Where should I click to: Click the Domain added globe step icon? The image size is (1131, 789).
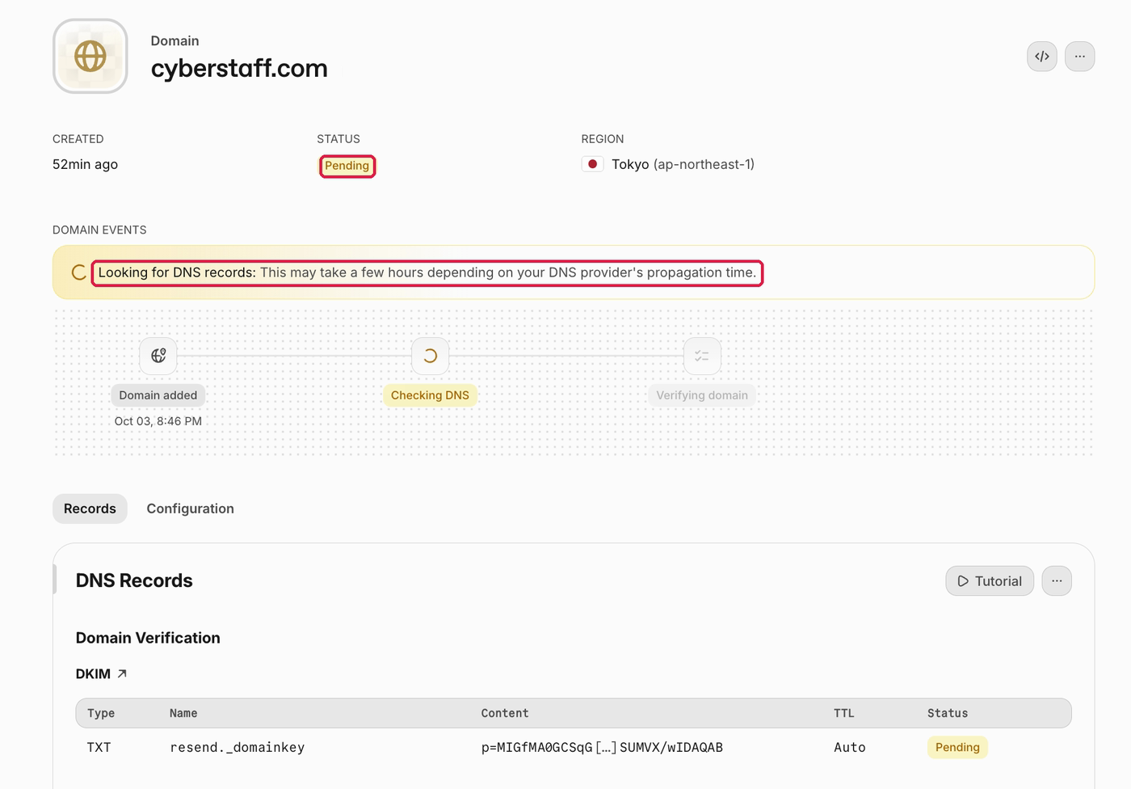pos(158,356)
